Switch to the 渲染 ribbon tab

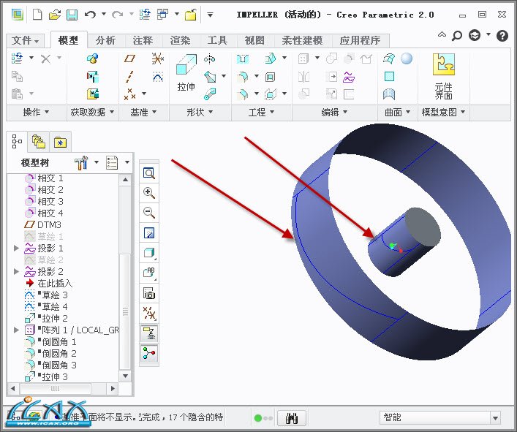pyautogui.click(x=181, y=40)
